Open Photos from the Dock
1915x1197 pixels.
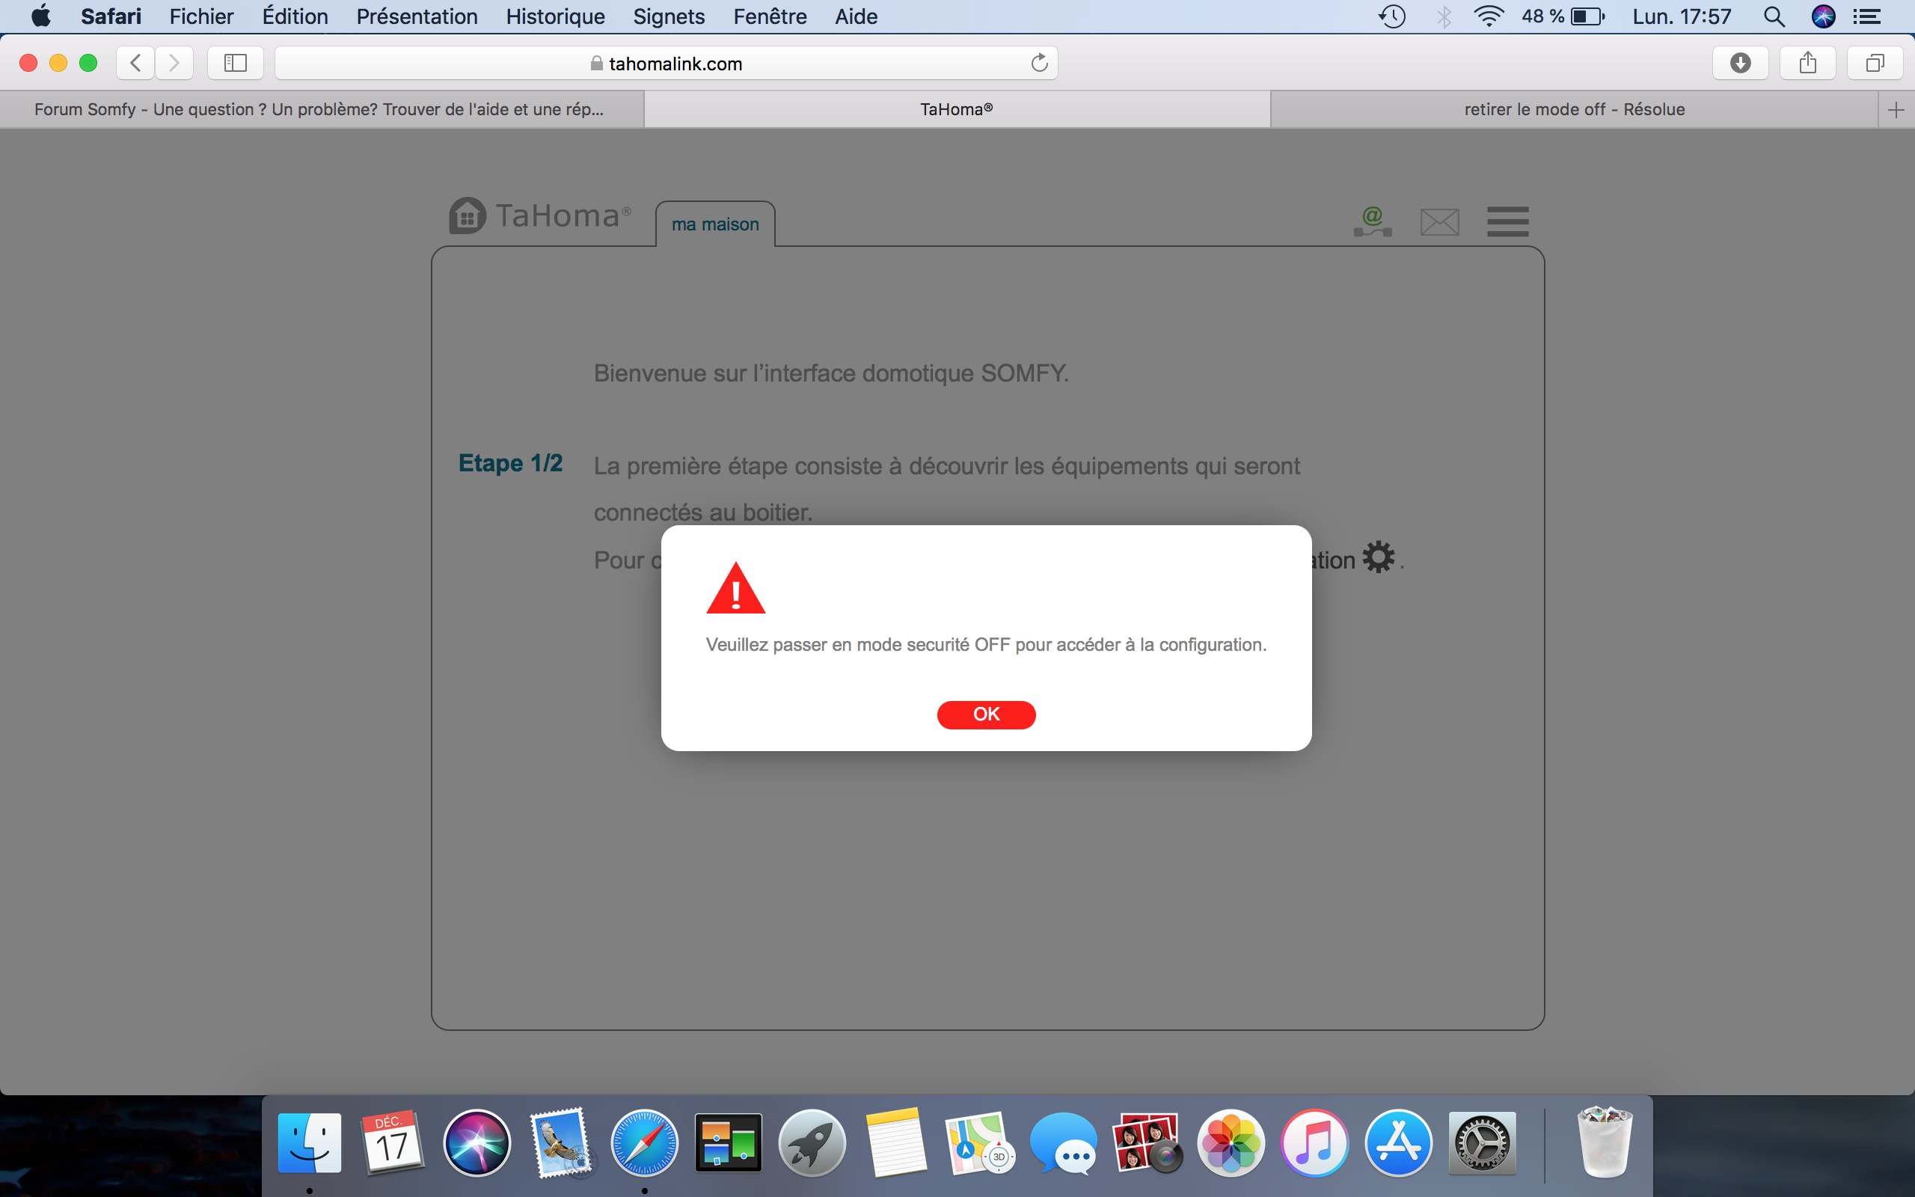[1231, 1142]
